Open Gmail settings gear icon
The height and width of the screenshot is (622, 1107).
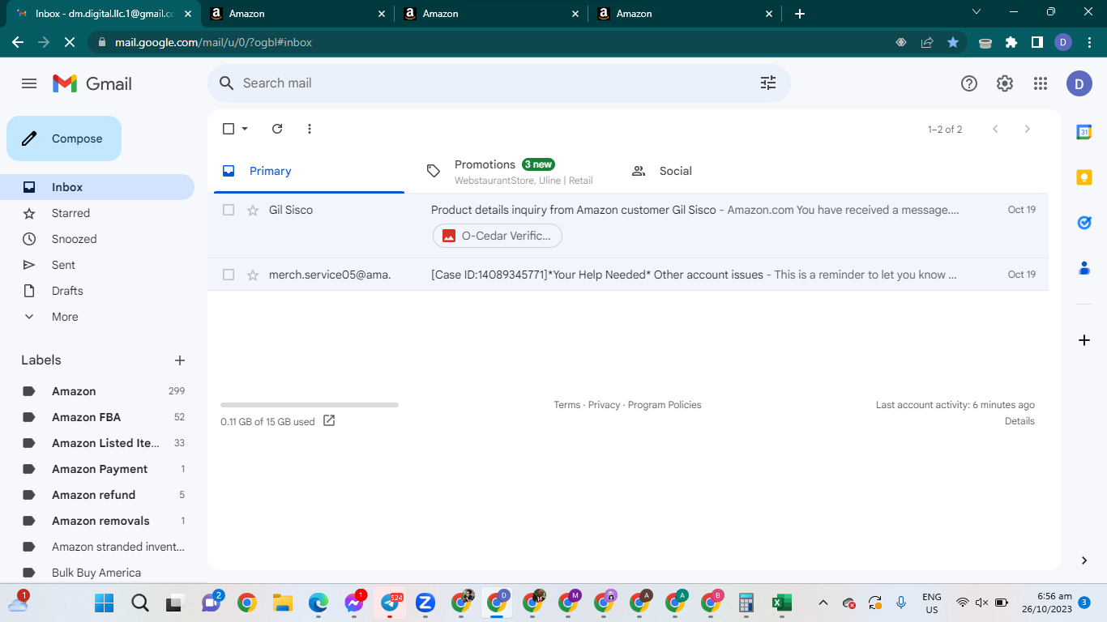pos(1005,83)
